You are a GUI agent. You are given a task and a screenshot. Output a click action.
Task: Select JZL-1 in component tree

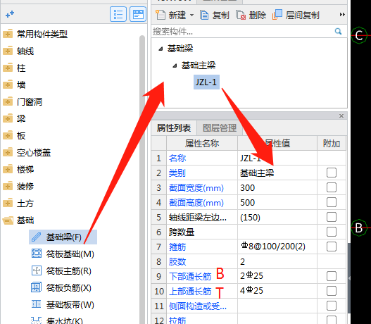tap(206, 82)
